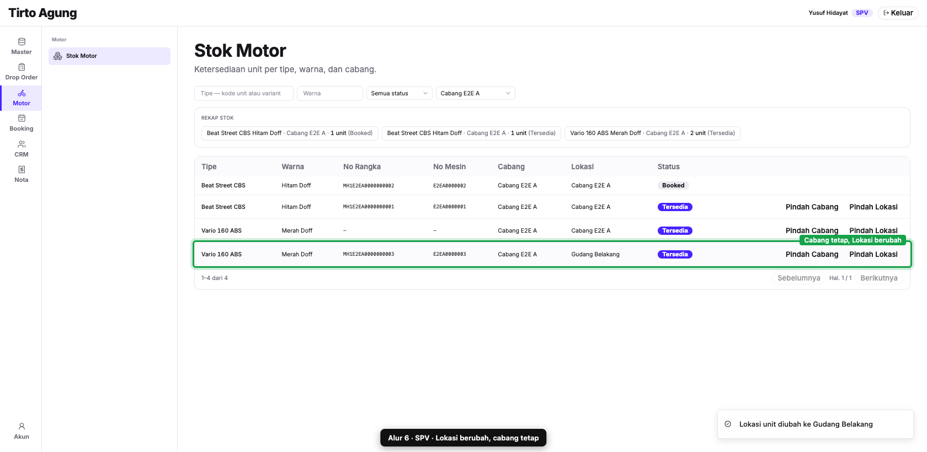Click engine number E2EA0000003
This screenshot has height=452, width=927.
450,254
